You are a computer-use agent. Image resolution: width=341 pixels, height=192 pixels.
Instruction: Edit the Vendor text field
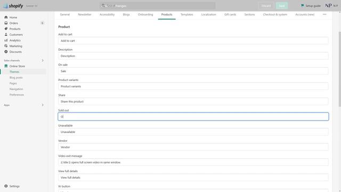pyautogui.click(x=193, y=147)
